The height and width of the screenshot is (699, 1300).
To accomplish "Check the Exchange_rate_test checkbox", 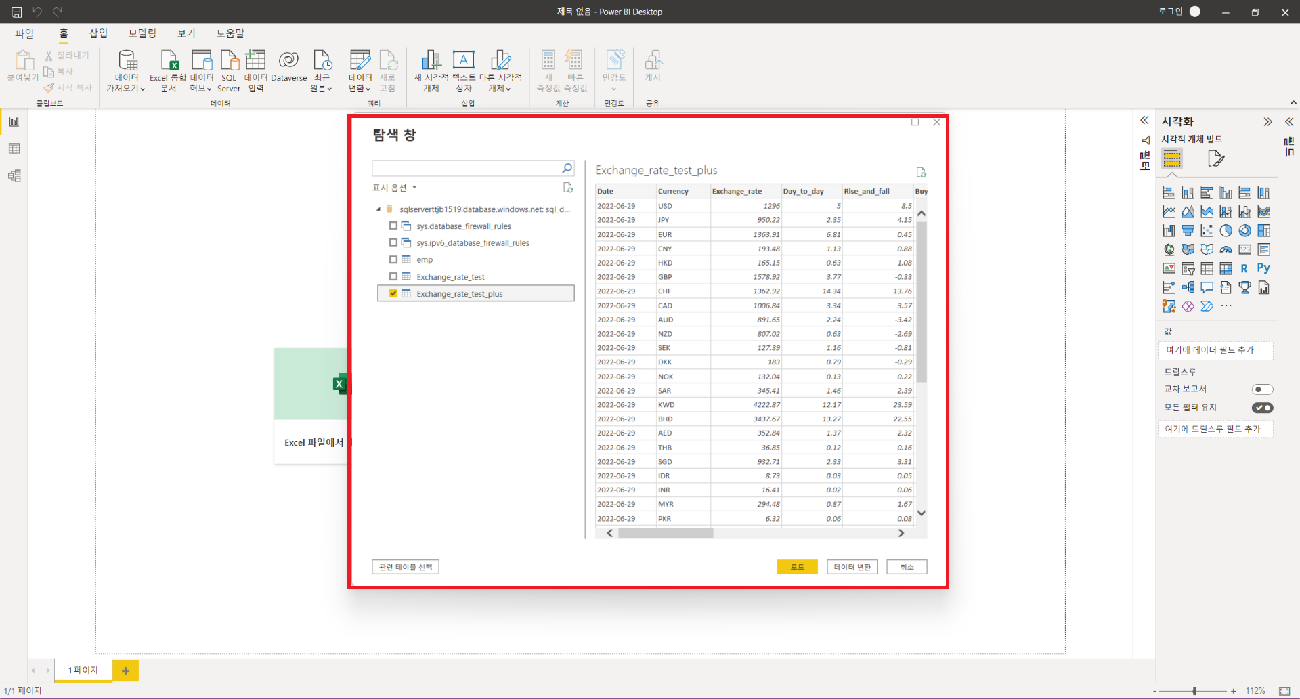I will [x=393, y=276].
